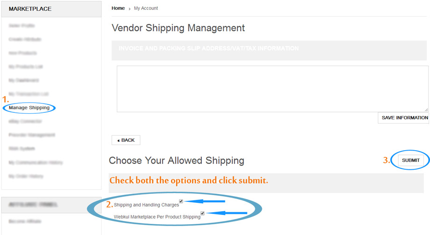This screenshot has height=235, width=430.
Task: Check the Shipping and Handling Charges checkbox
Action: [x=181, y=201]
